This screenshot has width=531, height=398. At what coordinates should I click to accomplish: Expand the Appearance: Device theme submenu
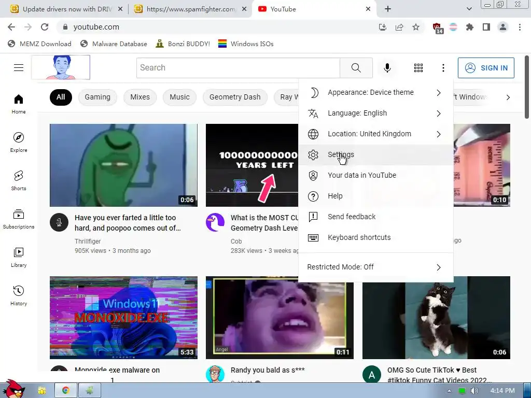tap(375, 92)
